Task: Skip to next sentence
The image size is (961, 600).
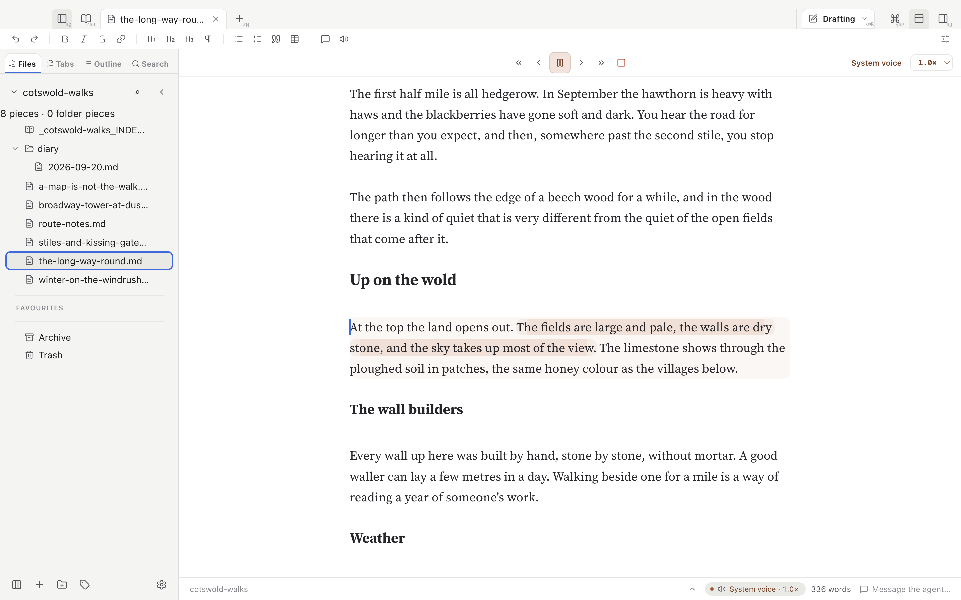Action: pyautogui.click(x=581, y=63)
